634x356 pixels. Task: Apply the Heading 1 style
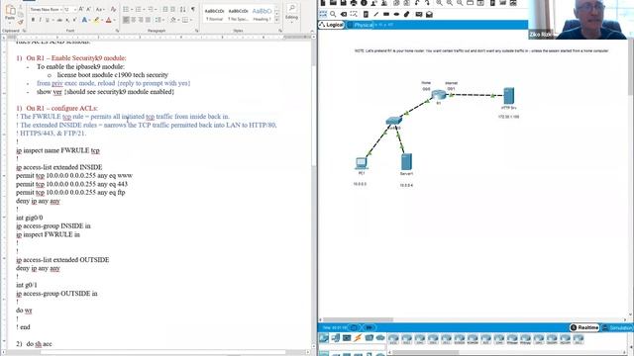click(x=262, y=14)
